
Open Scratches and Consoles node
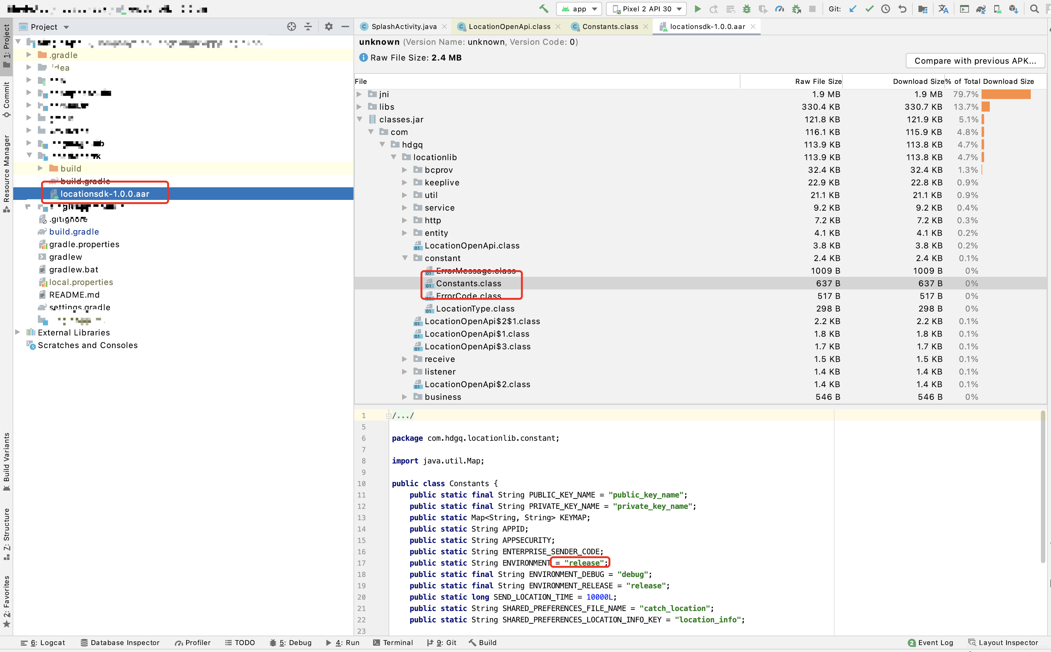click(x=88, y=345)
